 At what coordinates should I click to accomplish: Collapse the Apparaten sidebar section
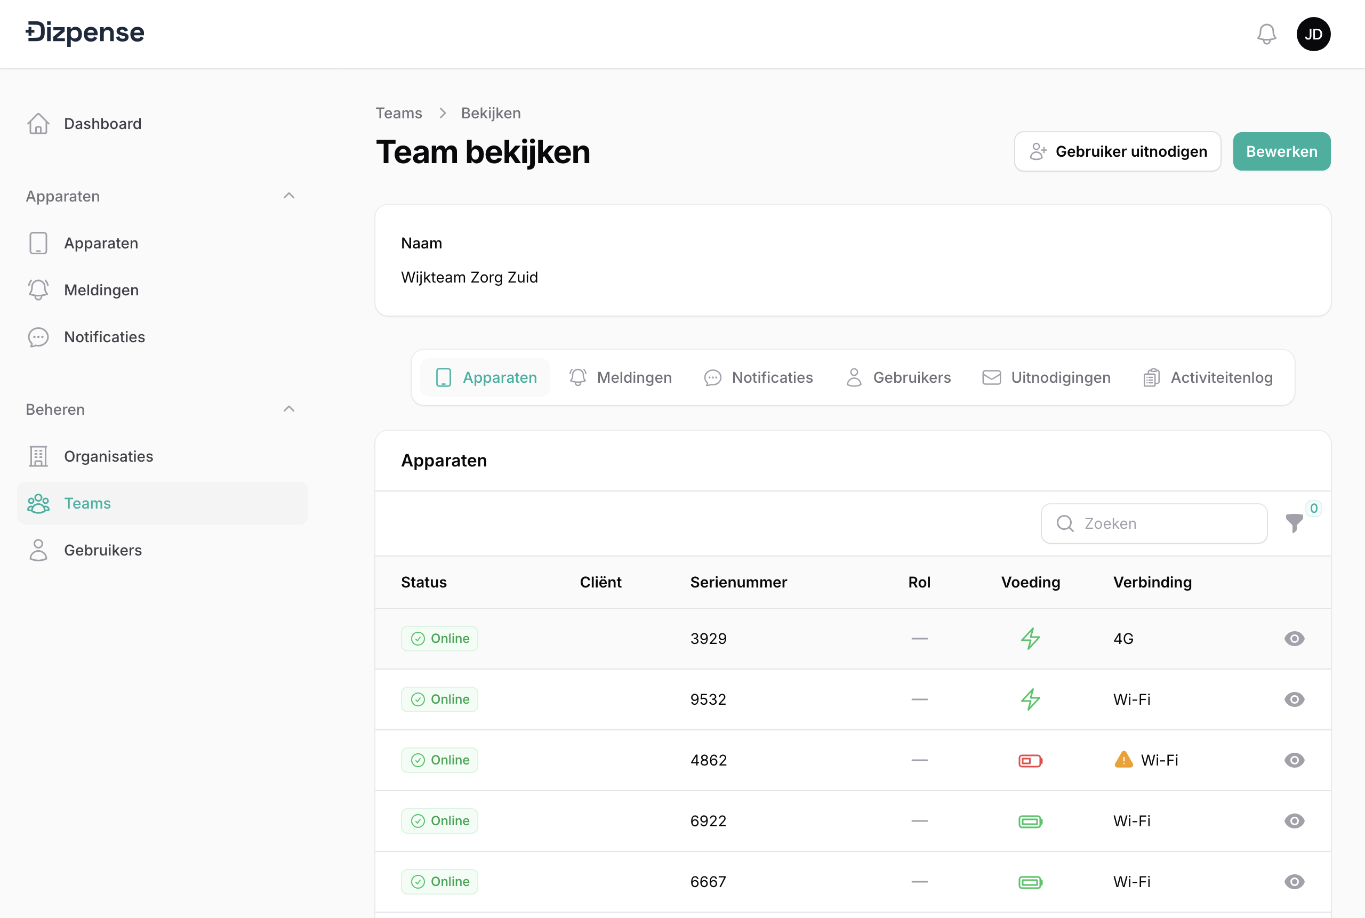pyautogui.click(x=288, y=196)
